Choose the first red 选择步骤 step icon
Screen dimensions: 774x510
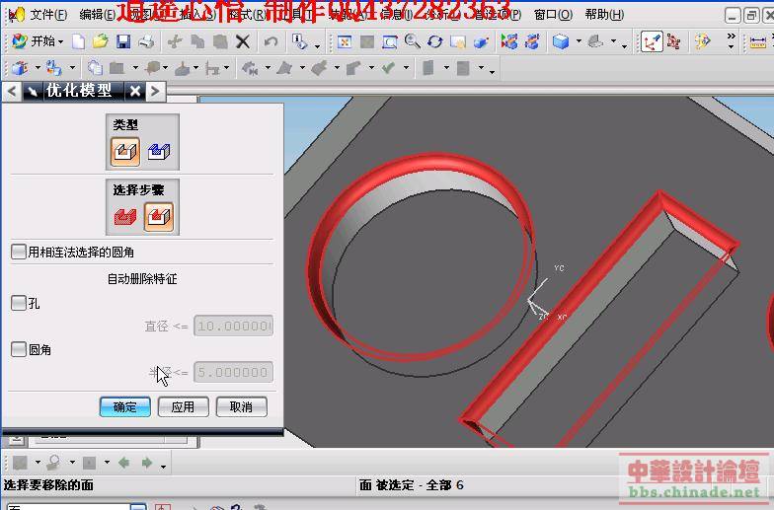(x=125, y=217)
